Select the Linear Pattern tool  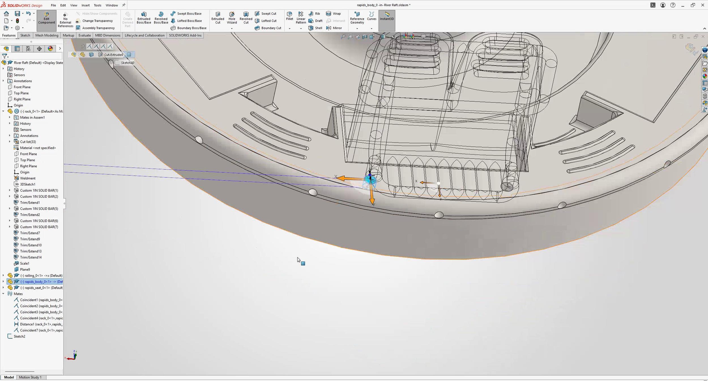(300, 18)
